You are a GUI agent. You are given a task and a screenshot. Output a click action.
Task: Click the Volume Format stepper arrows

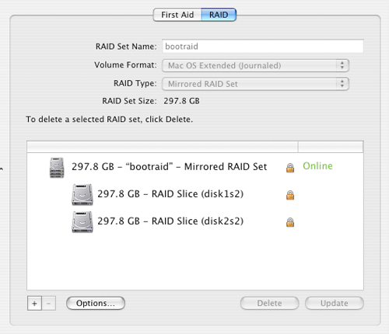pos(342,65)
